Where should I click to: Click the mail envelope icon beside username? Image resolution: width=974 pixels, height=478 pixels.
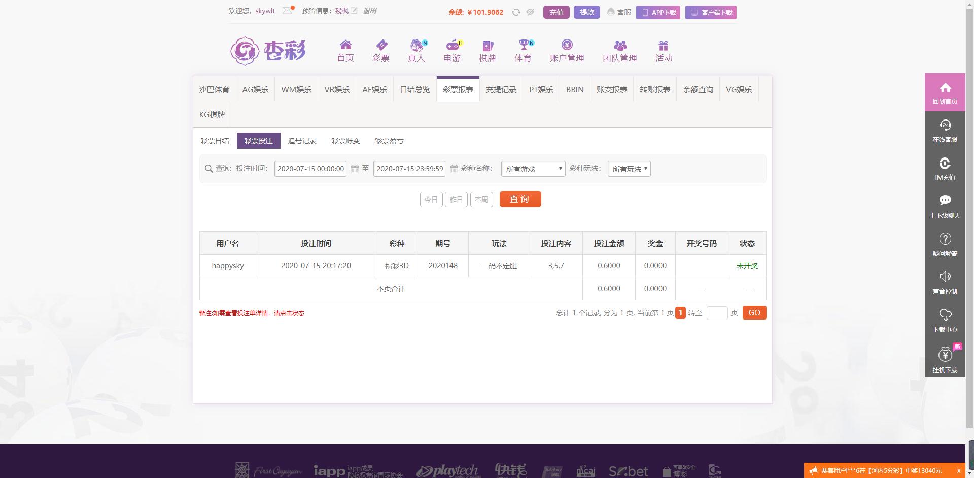[288, 11]
